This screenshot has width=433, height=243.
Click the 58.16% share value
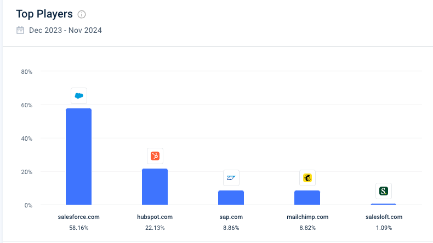click(x=78, y=228)
